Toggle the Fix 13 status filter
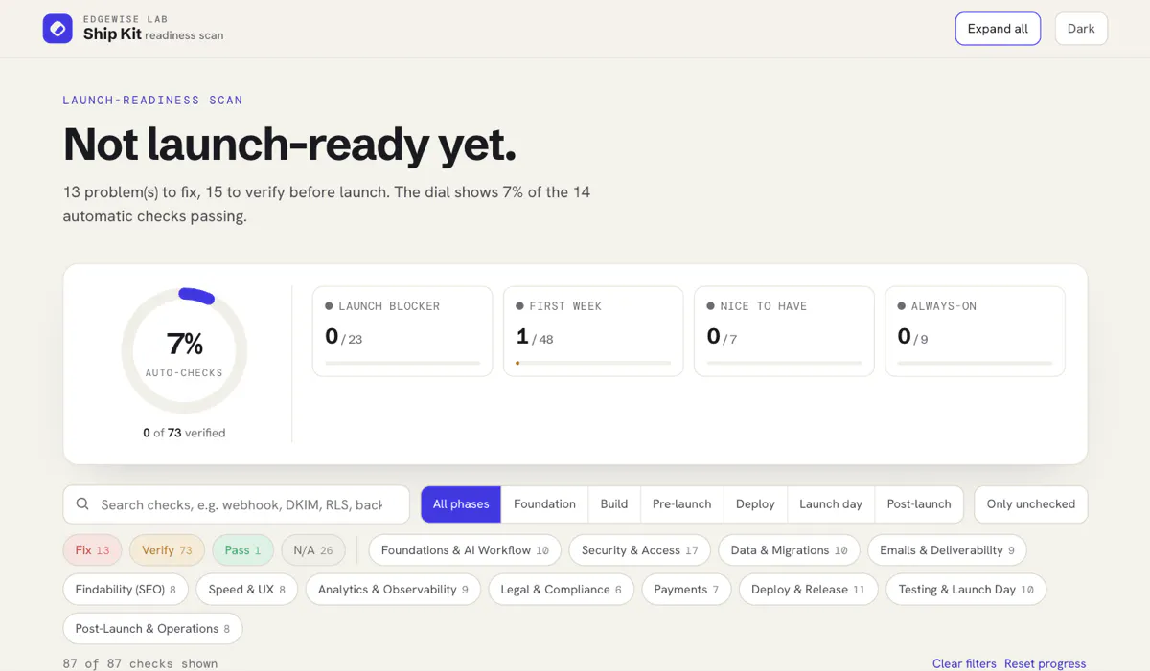 coord(92,550)
